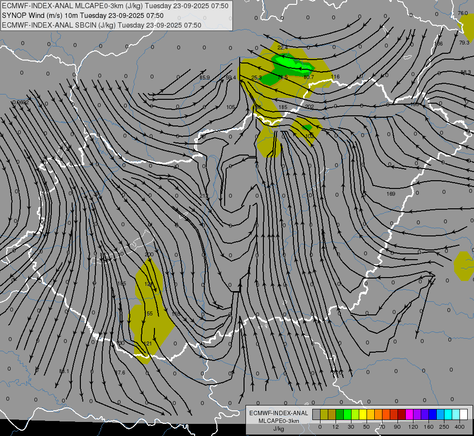Pick the olive-yellow legend swatch above 0
Viewport: 474px width, 436px height.
[x=324, y=414]
